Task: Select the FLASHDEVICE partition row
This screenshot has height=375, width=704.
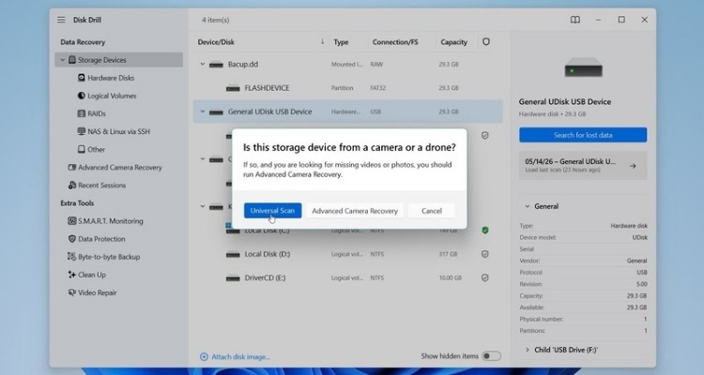Action: tap(348, 88)
